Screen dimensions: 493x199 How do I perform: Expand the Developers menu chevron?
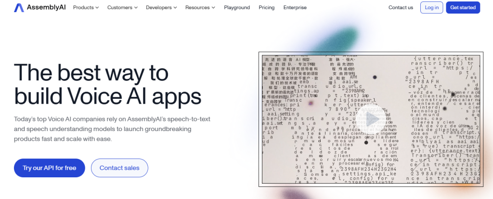(x=175, y=8)
